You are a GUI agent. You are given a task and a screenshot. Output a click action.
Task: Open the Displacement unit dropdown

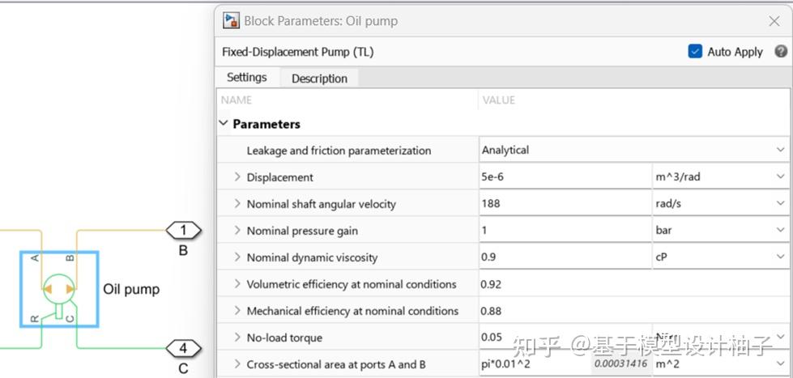(720, 176)
